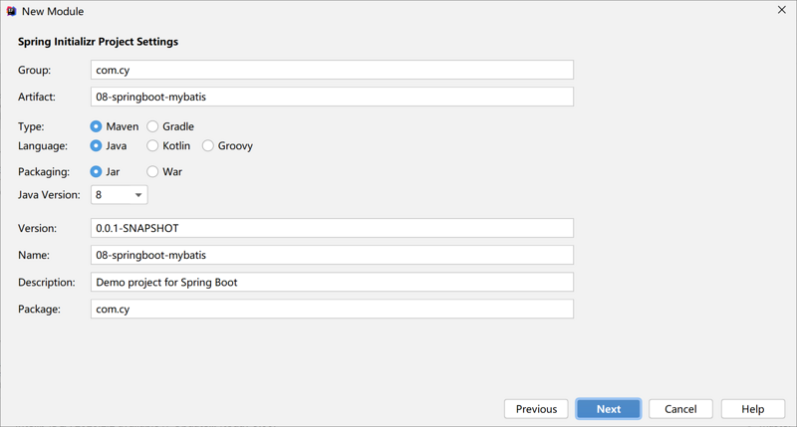Open the Java Version dropdown
The height and width of the screenshot is (427, 797).
point(120,195)
